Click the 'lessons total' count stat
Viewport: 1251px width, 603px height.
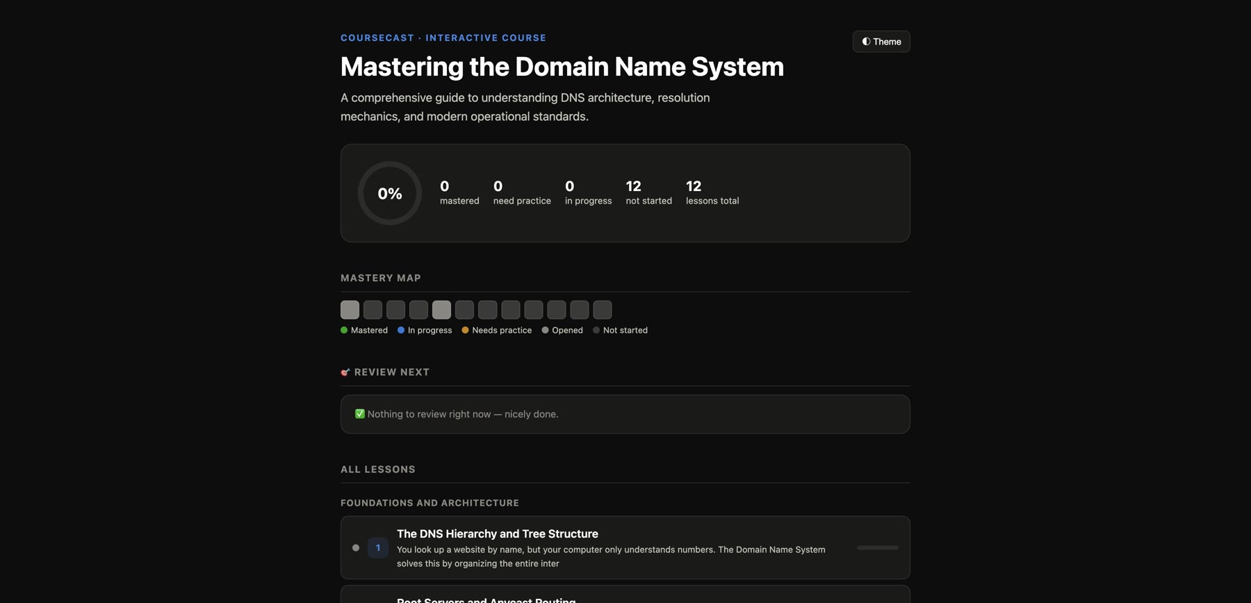coord(712,193)
